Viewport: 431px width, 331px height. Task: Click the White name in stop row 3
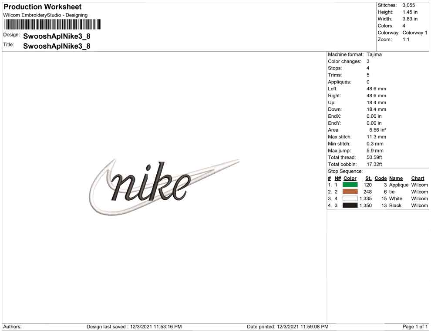[x=396, y=199]
